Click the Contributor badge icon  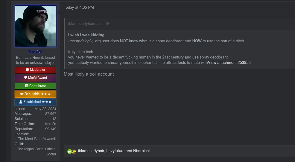pyautogui.click(x=27, y=86)
